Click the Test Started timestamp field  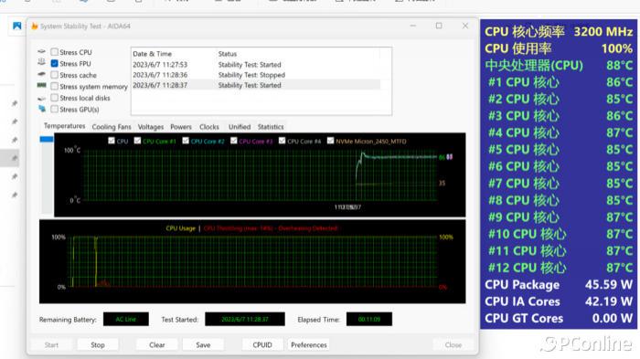[x=245, y=319]
